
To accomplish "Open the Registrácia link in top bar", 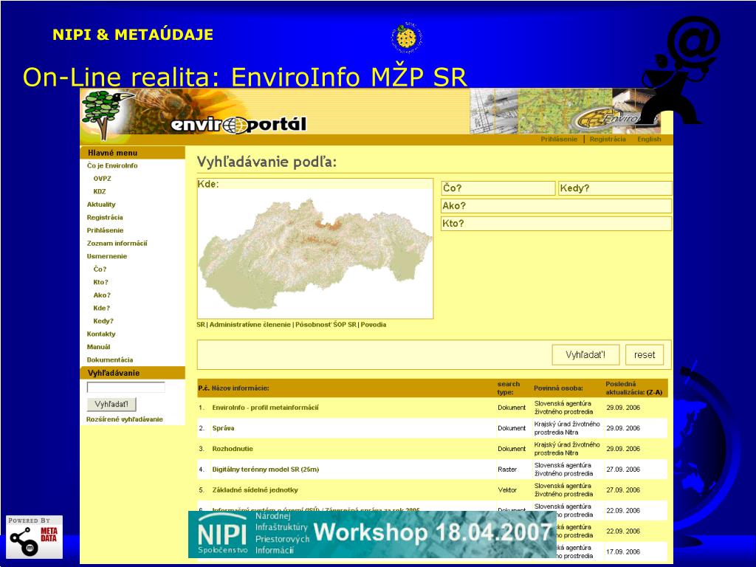I will pyautogui.click(x=608, y=140).
